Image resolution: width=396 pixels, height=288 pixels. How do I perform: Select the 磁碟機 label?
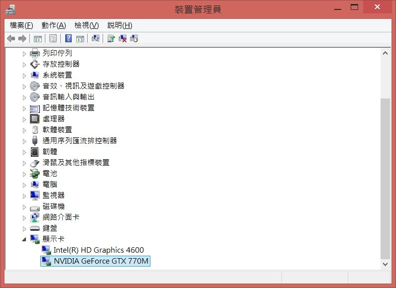[x=53, y=206]
